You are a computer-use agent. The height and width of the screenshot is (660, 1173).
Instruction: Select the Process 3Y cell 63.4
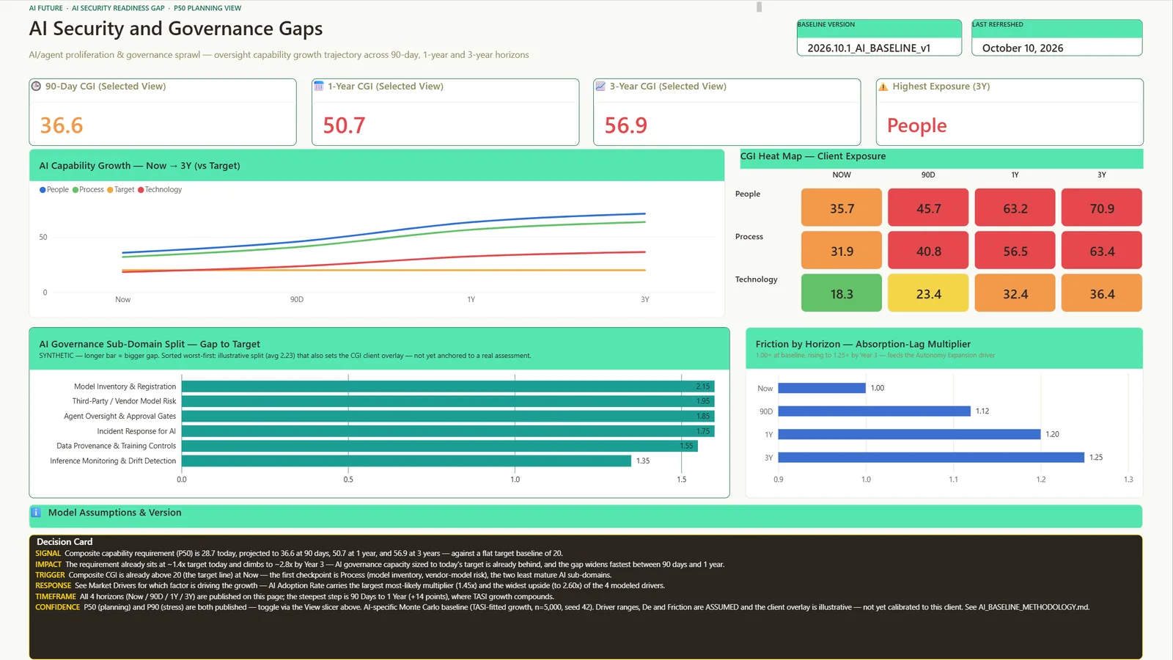pos(1102,250)
